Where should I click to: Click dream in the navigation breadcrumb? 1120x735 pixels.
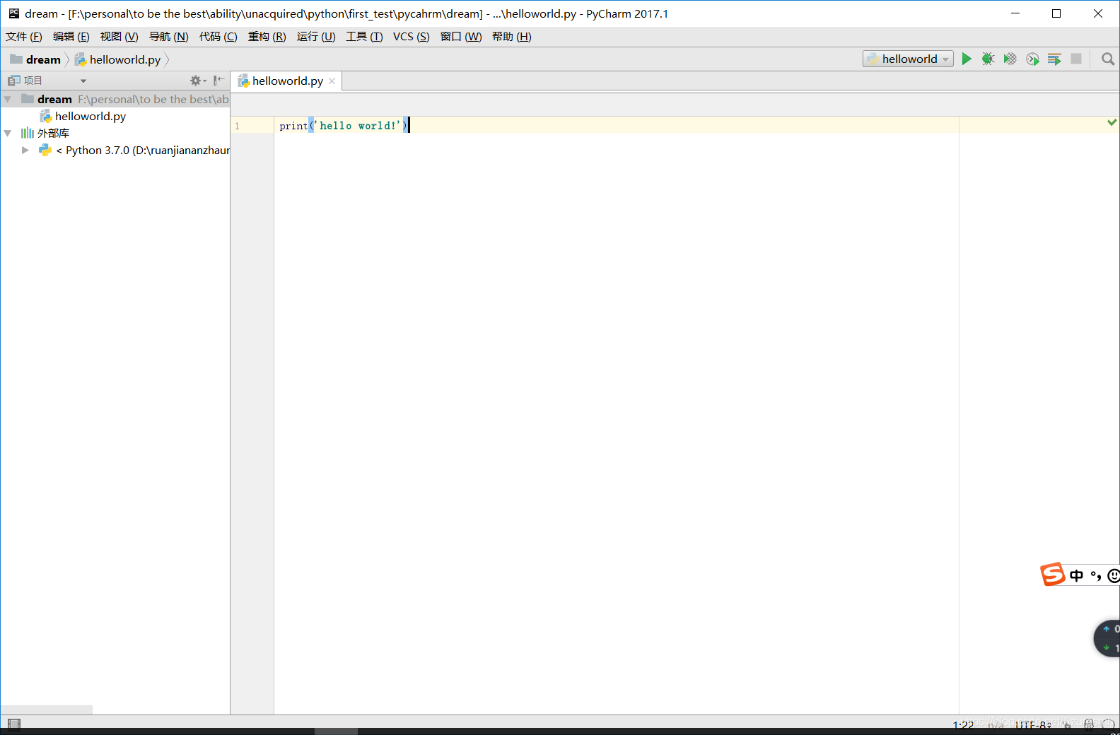point(36,60)
